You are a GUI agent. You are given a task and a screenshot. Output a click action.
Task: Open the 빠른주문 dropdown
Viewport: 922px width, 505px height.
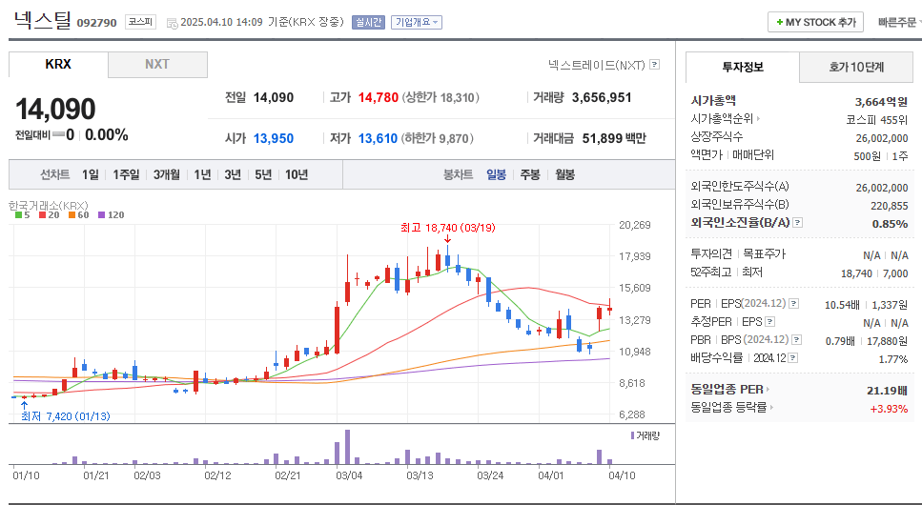(x=898, y=22)
